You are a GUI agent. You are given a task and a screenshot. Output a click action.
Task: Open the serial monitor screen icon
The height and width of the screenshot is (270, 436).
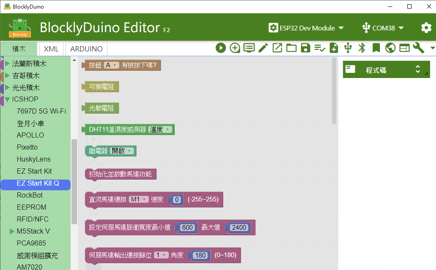249,48
